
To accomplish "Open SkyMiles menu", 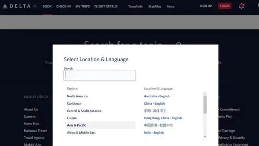I will [155, 6].
